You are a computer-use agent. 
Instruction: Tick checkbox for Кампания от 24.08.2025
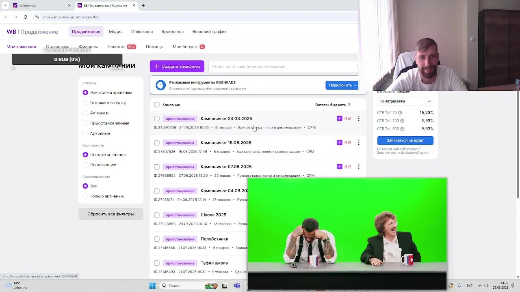pos(157,119)
